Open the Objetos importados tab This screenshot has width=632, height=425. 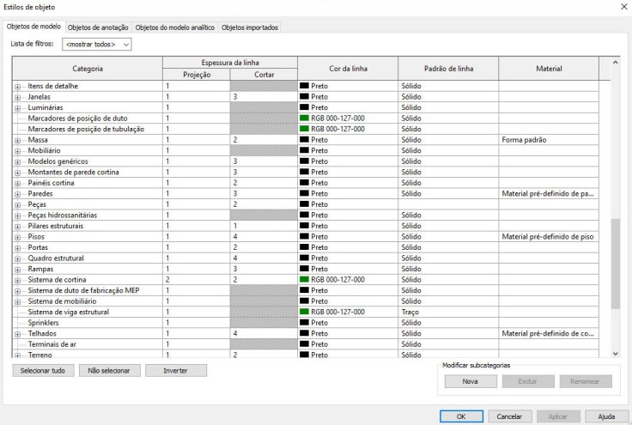(x=250, y=27)
